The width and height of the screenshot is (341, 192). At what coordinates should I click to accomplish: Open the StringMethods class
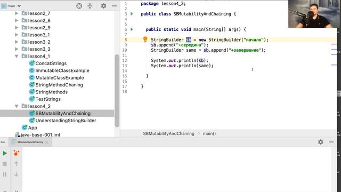click(x=52, y=92)
